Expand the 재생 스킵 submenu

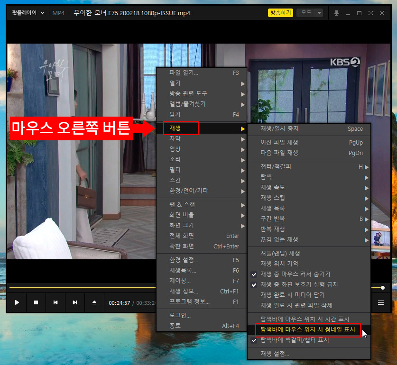click(309, 198)
